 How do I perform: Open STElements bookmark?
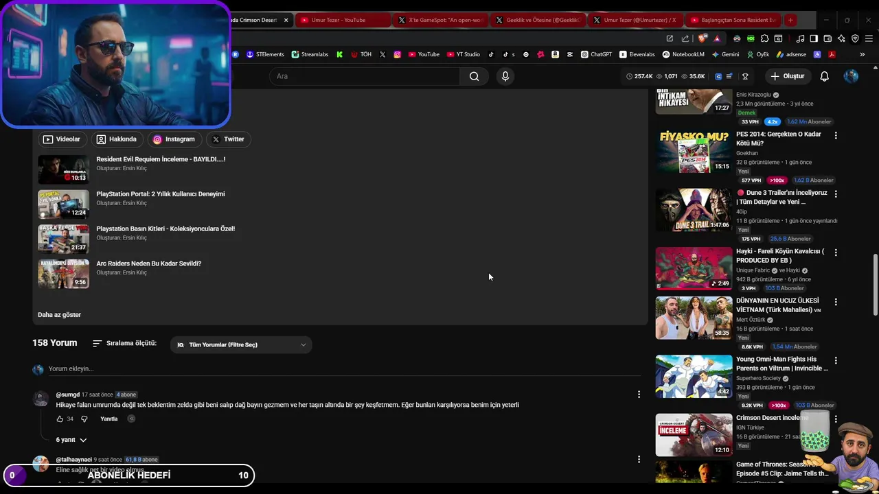(x=265, y=54)
